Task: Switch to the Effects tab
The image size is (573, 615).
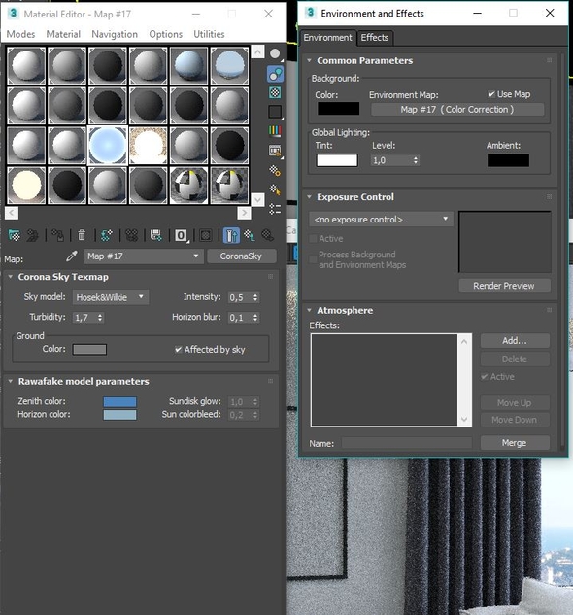Action: click(x=375, y=38)
